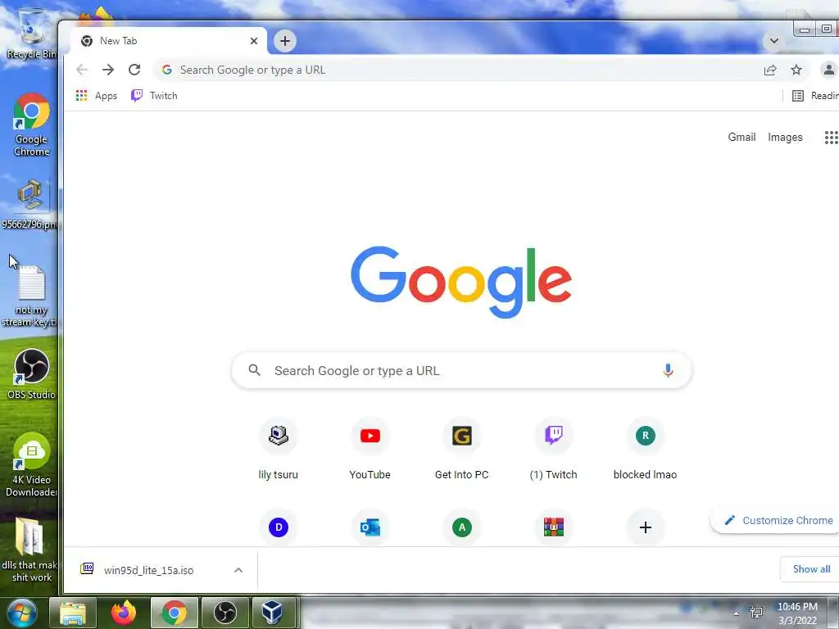Open the Images link
This screenshot has width=839, height=629.
(785, 137)
